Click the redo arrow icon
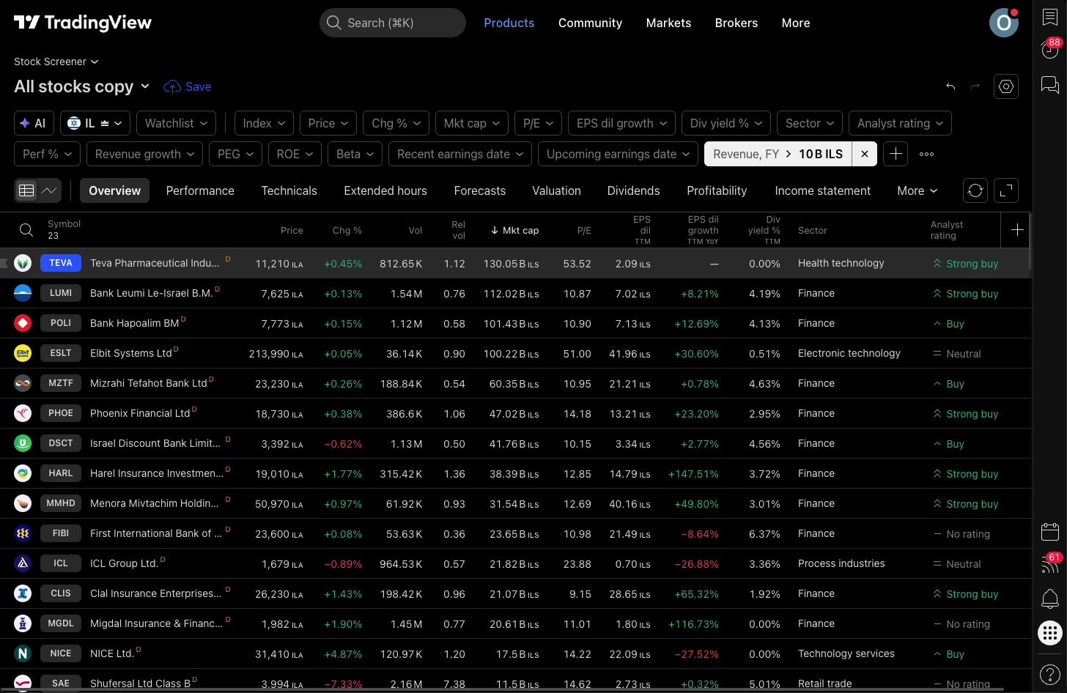The width and height of the screenshot is (1067, 693). (975, 86)
